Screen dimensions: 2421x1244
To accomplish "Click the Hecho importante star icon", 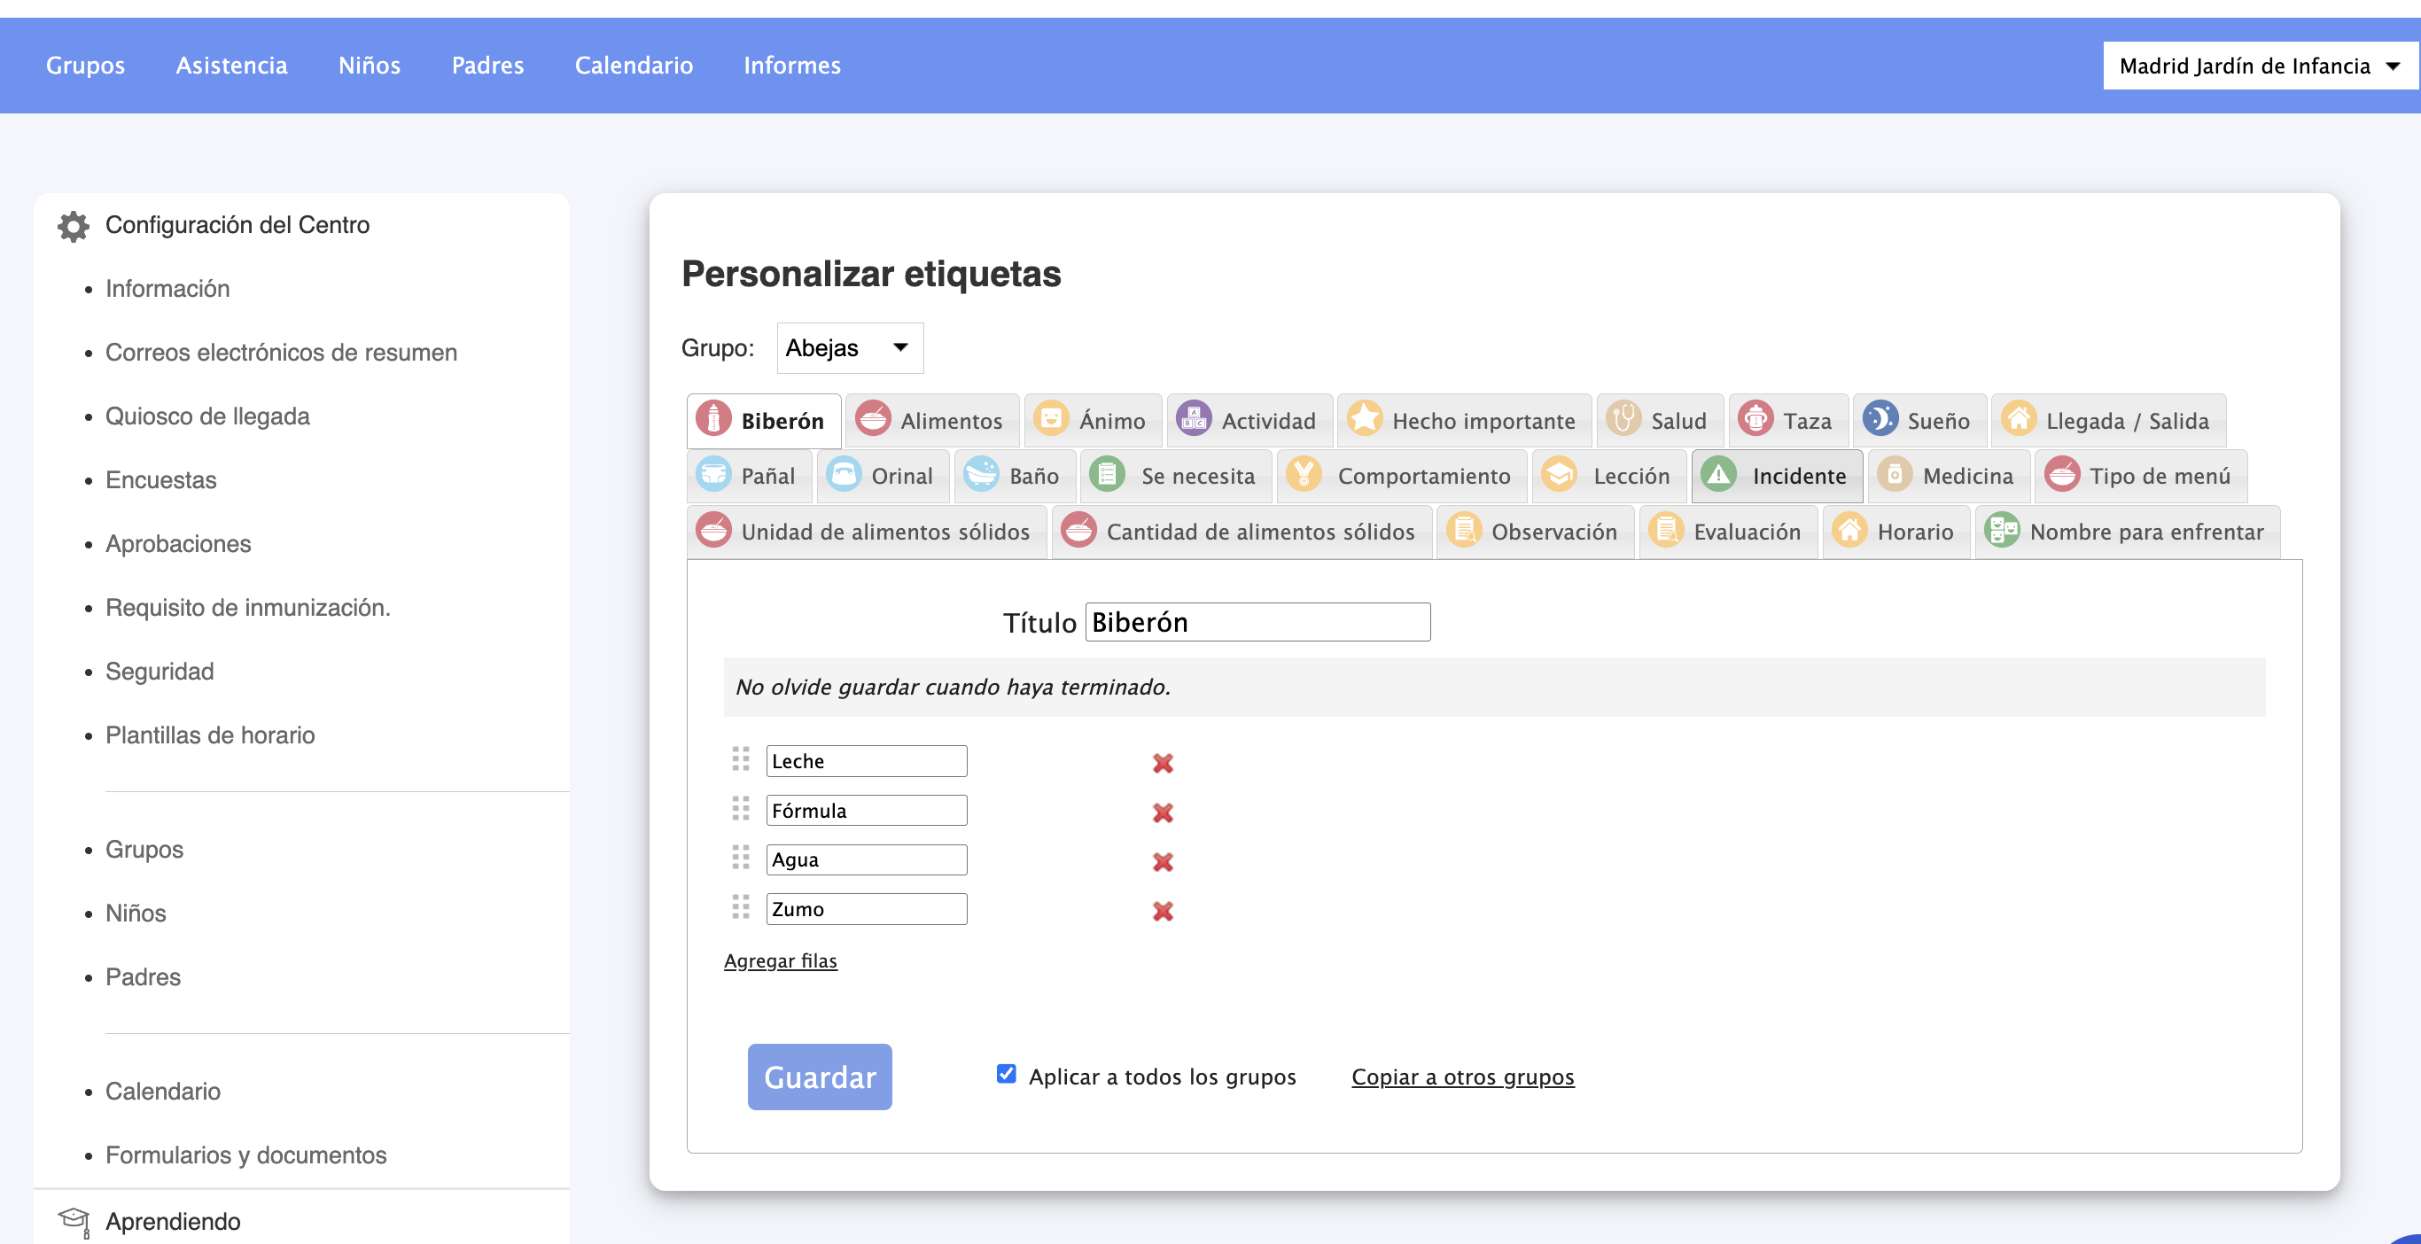I will [1364, 419].
